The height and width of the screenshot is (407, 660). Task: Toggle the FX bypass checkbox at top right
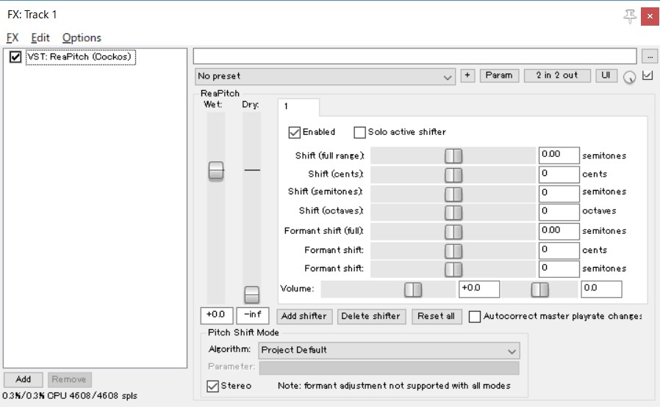pos(648,76)
